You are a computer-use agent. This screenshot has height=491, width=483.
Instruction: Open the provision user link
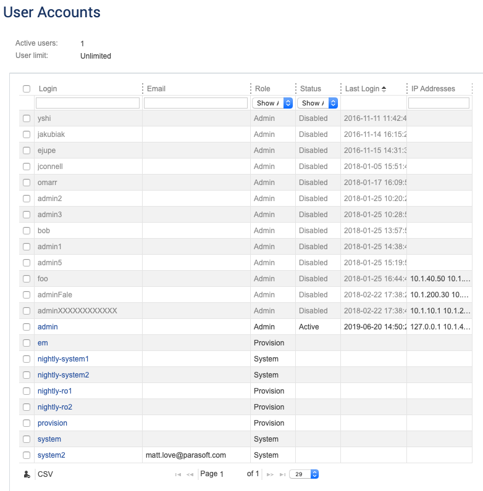pyautogui.click(x=52, y=423)
